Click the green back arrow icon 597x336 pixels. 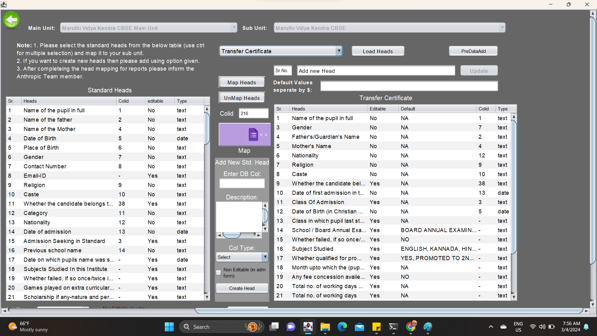click(11, 20)
